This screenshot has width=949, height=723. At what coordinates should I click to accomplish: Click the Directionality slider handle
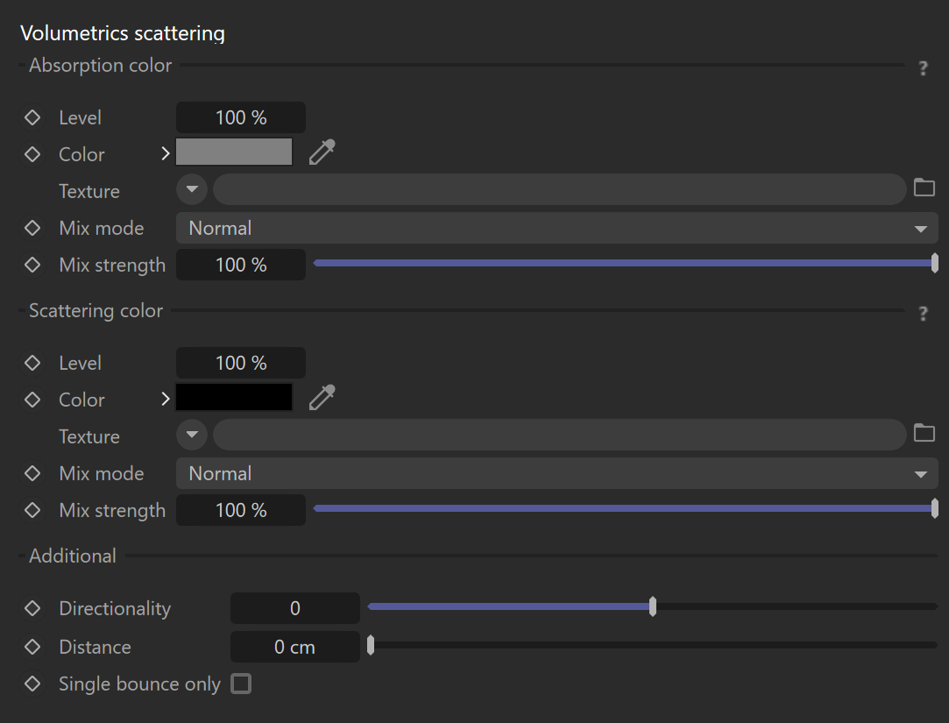tap(653, 606)
